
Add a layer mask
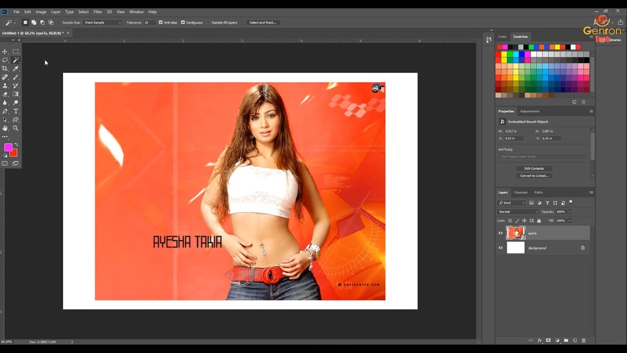pyautogui.click(x=548, y=340)
